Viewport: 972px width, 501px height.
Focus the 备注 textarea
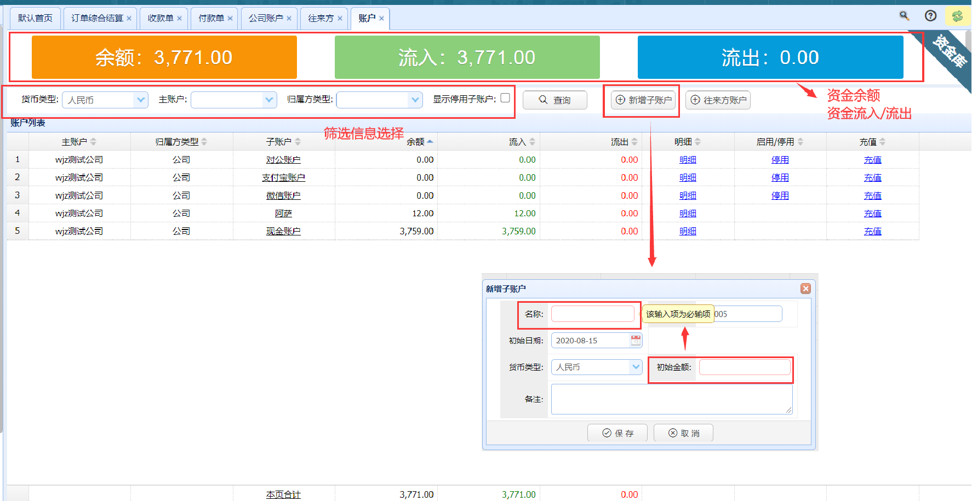(672, 399)
